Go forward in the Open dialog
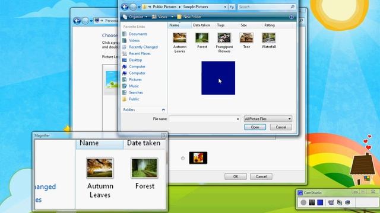This screenshot has height=213, width=380. [x=133, y=7]
